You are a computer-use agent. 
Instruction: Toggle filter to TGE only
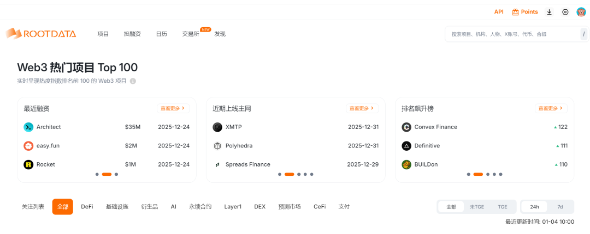pos(503,207)
